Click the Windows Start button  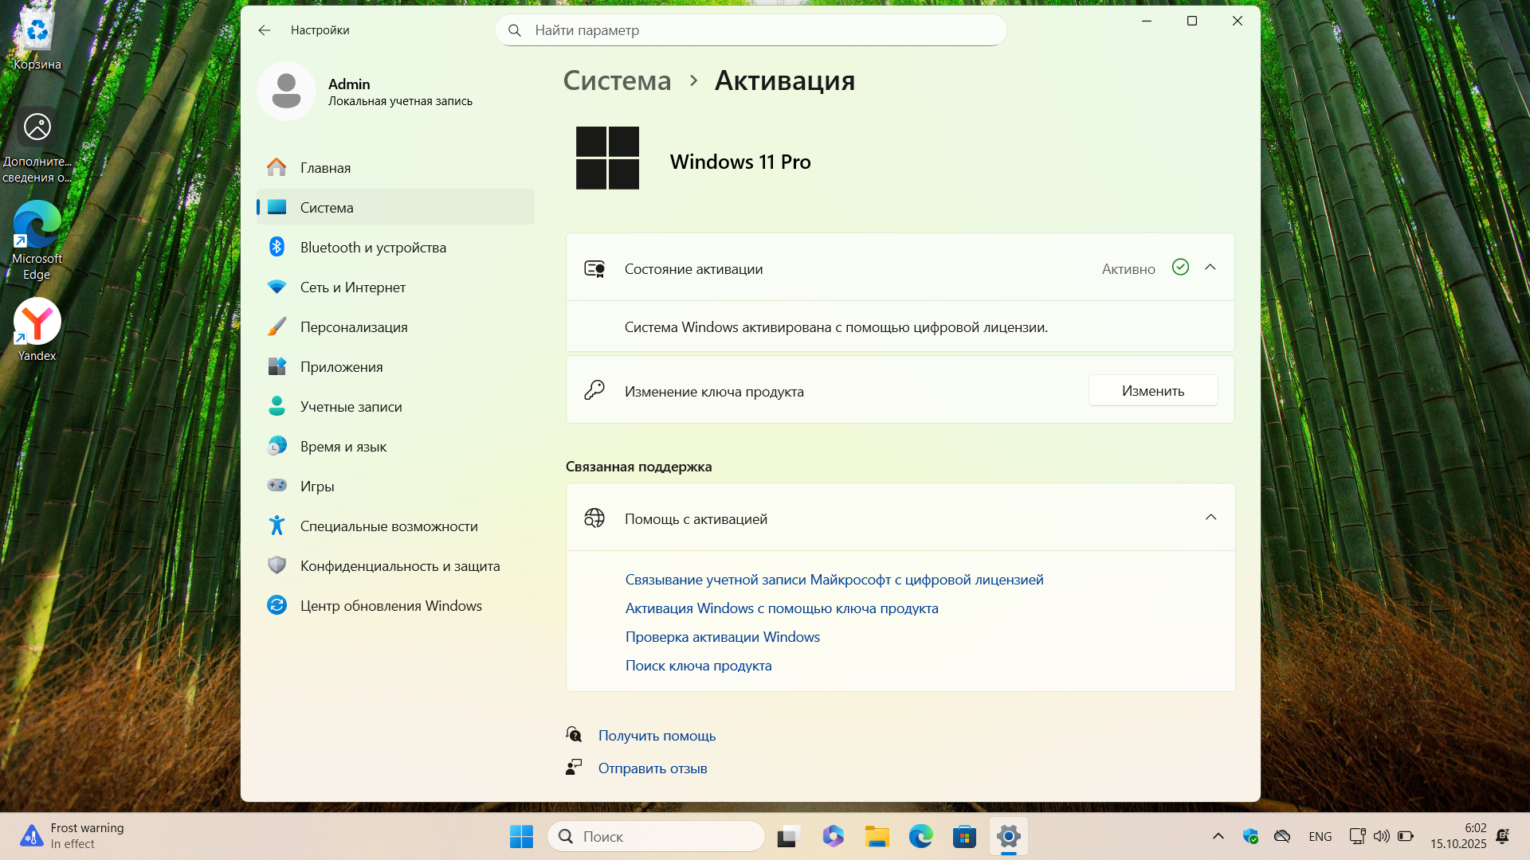[x=521, y=837]
